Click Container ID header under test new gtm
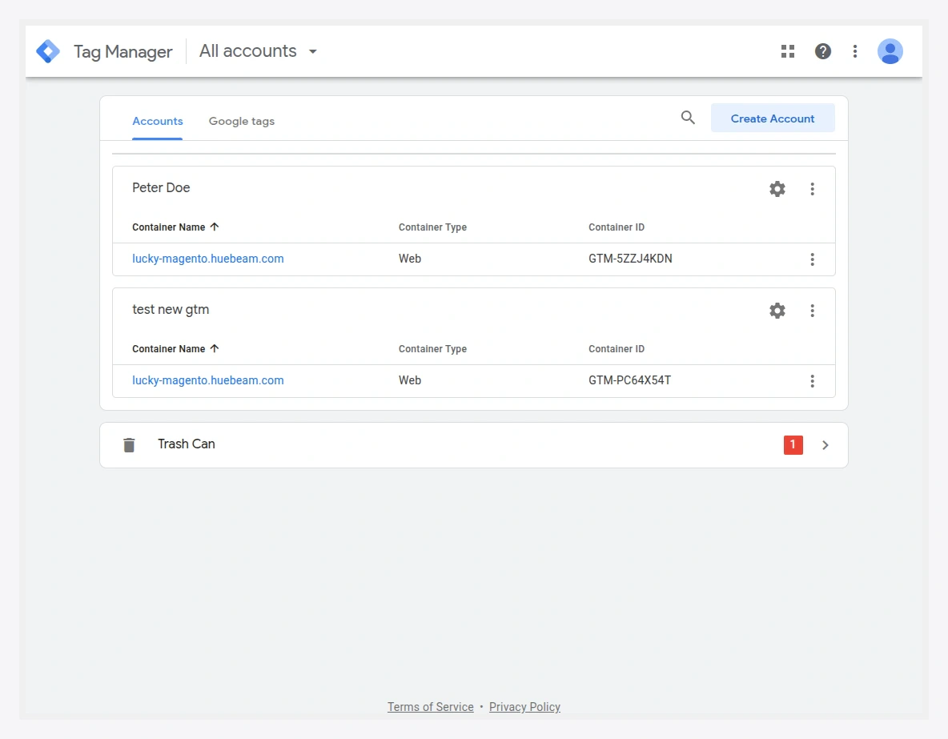Viewport: 948px width, 739px height. click(616, 348)
